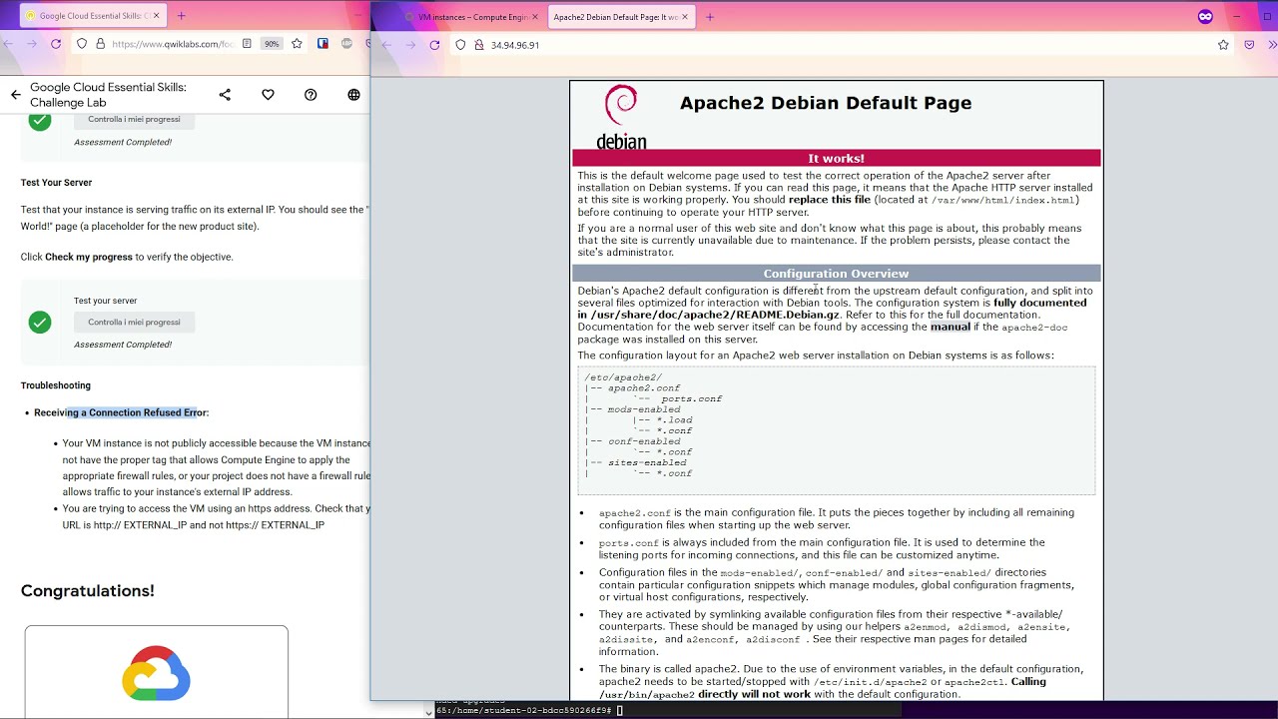Open language selector globe icon
The width and height of the screenshot is (1278, 719).
[x=353, y=95]
